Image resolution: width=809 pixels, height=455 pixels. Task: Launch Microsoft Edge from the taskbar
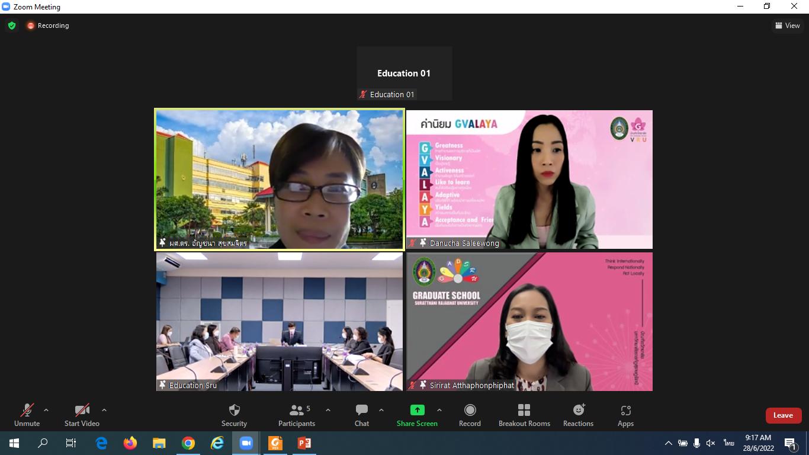(101, 443)
